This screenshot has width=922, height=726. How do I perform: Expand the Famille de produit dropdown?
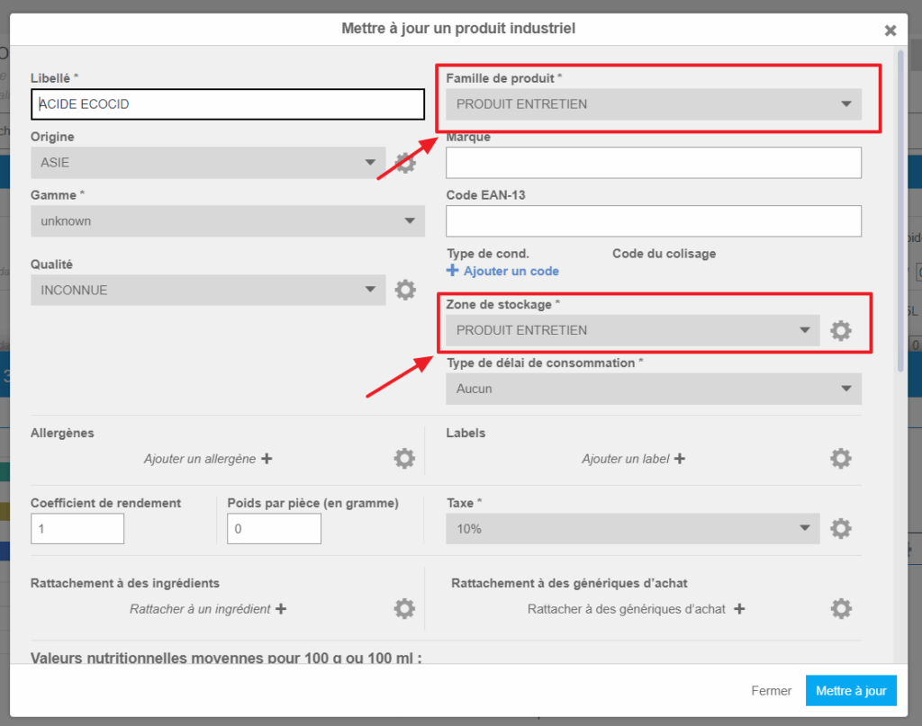653,104
